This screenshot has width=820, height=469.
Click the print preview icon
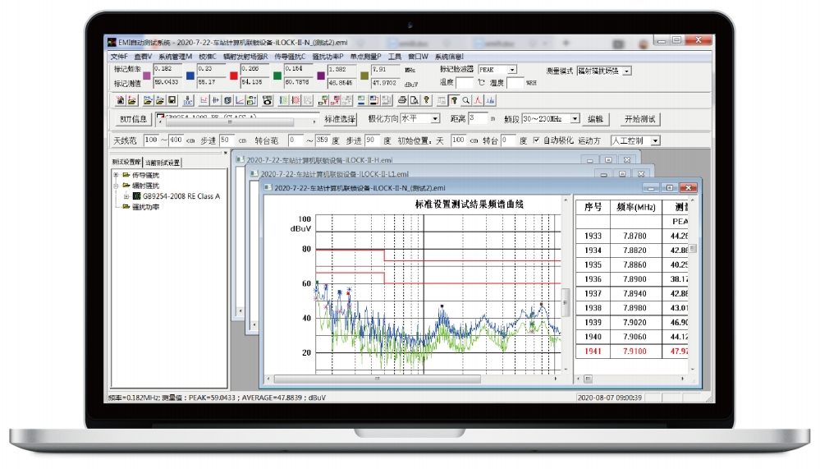pos(415,100)
